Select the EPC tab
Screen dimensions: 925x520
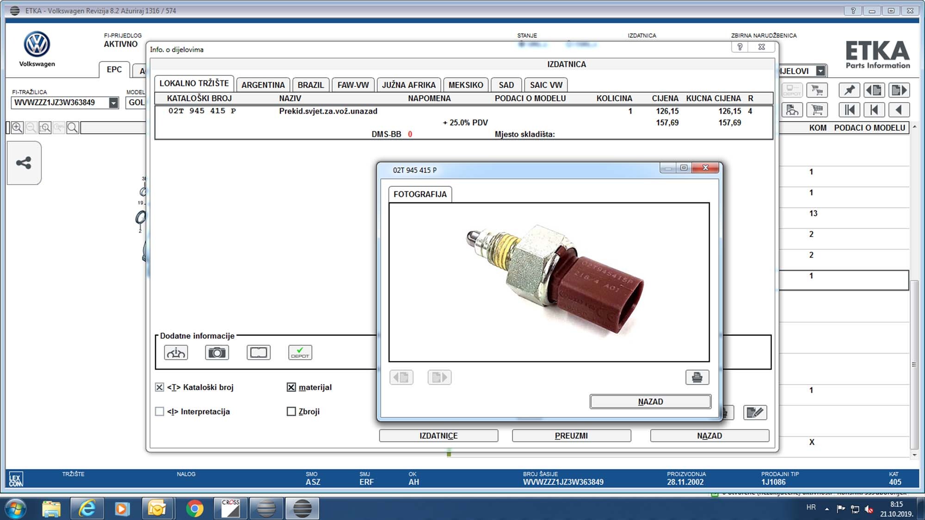[114, 69]
